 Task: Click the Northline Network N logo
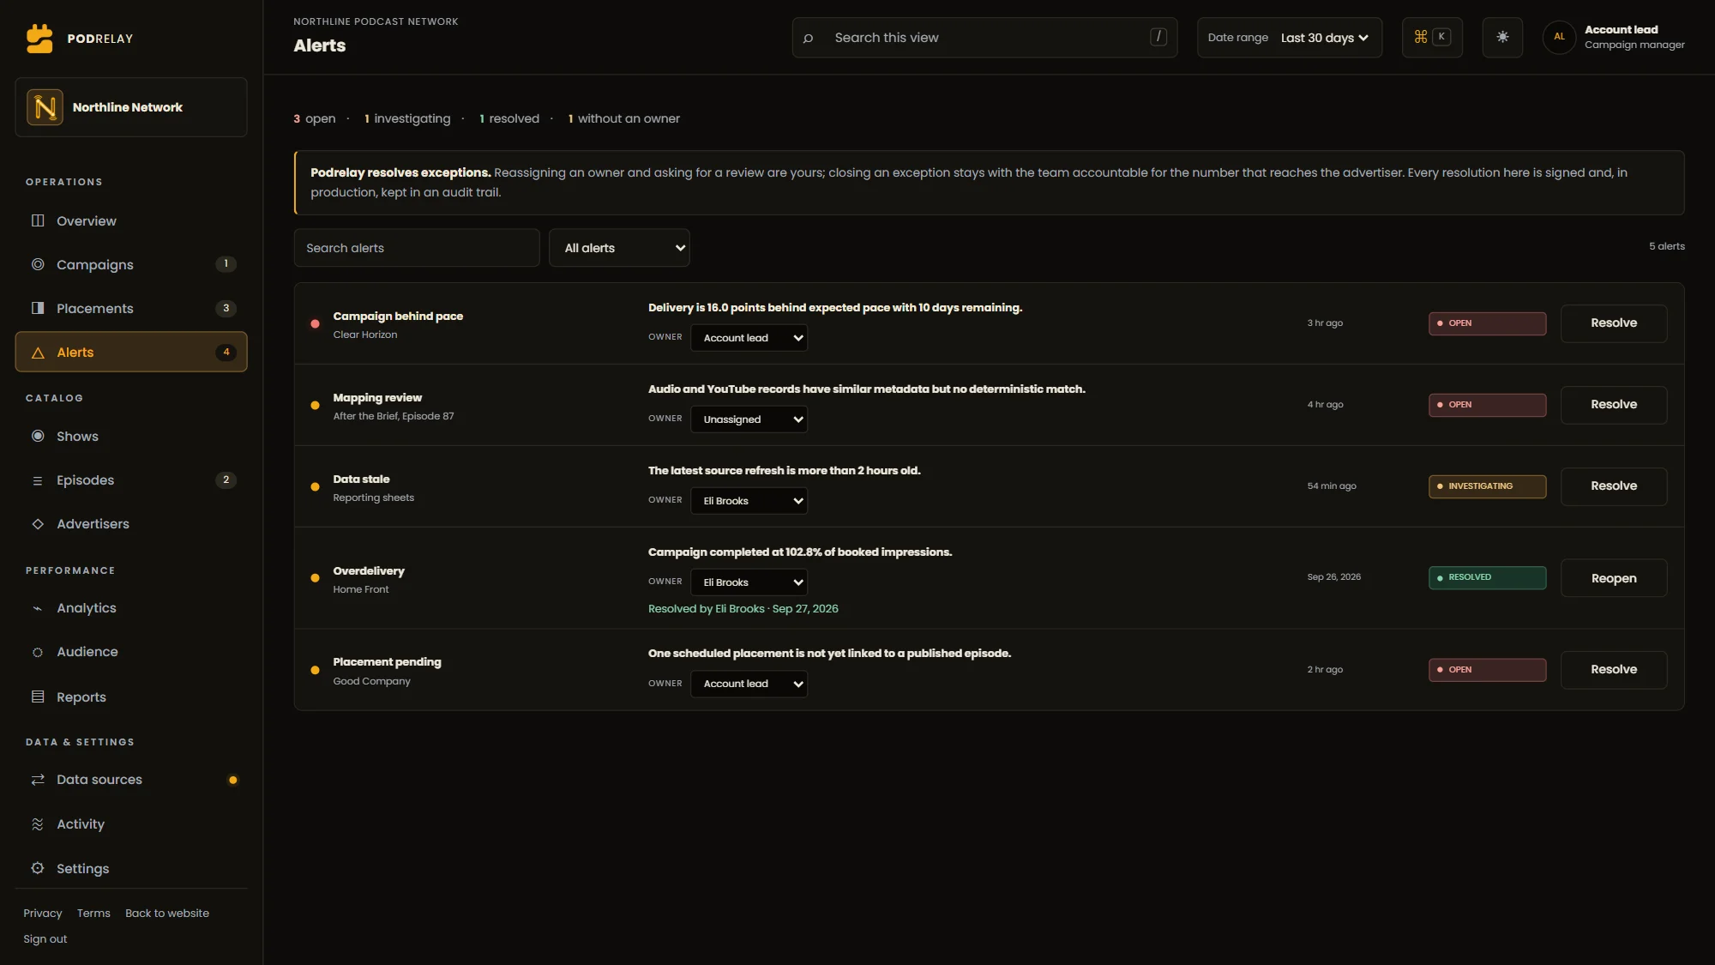(x=45, y=107)
